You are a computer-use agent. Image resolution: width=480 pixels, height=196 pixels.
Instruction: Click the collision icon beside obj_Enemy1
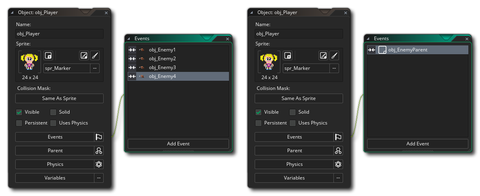pyautogui.click(x=132, y=50)
